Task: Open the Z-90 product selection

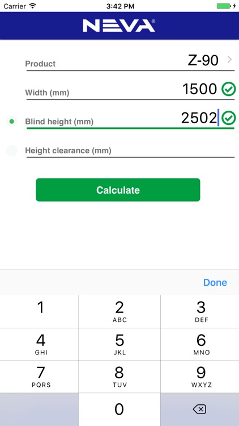Action: coord(203,60)
